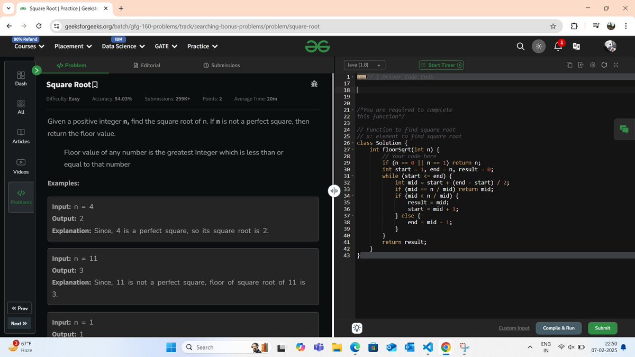Open the GATE dropdown menu

[x=166, y=47]
